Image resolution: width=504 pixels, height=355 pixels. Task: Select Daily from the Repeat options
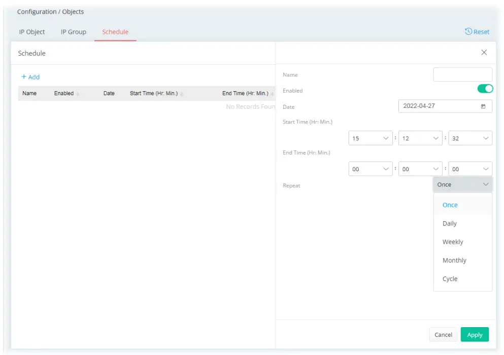click(450, 223)
